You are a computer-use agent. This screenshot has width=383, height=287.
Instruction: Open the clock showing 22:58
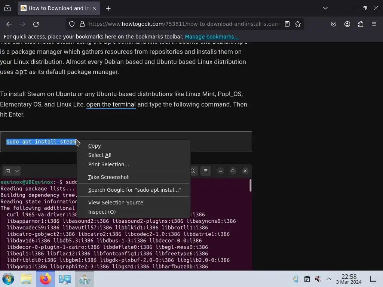[349, 279]
